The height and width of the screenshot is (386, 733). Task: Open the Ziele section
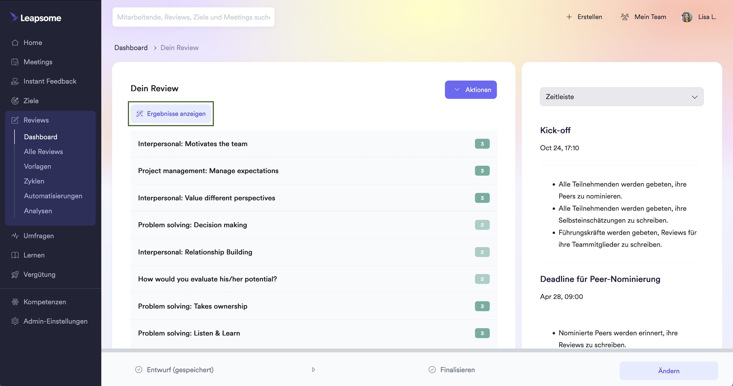[x=31, y=101]
